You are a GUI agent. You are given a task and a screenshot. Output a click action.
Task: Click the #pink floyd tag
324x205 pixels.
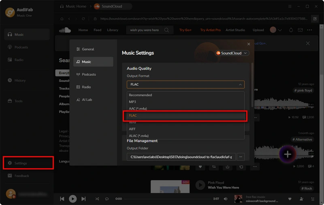[x=303, y=91]
